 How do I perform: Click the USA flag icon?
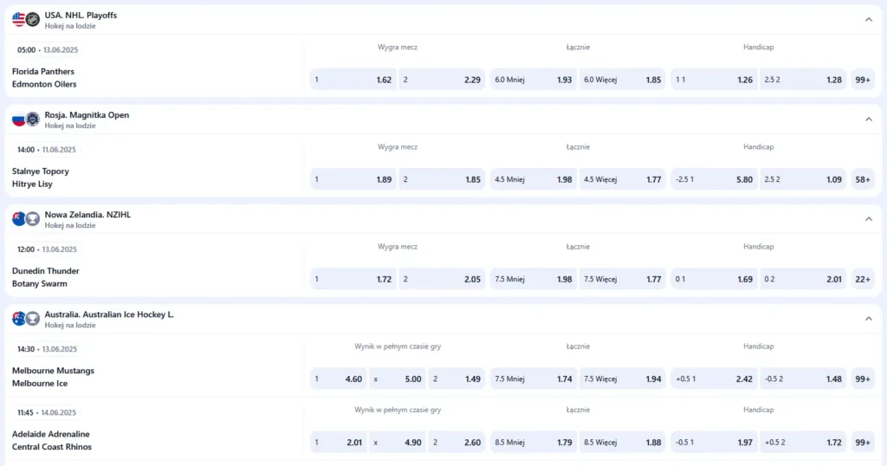[x=18, y=19]
